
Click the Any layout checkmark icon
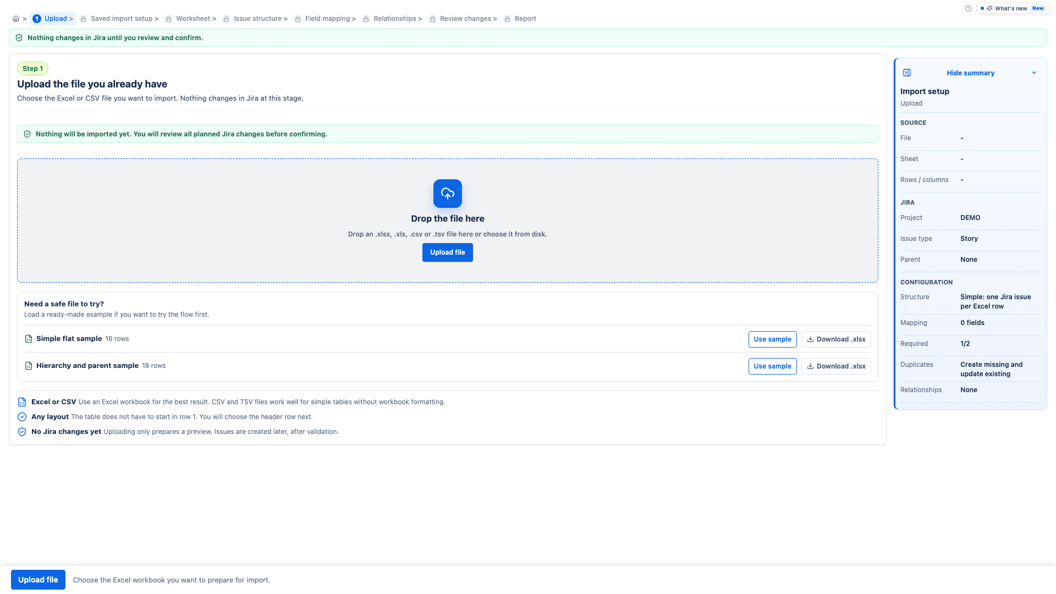coord(22,417)
